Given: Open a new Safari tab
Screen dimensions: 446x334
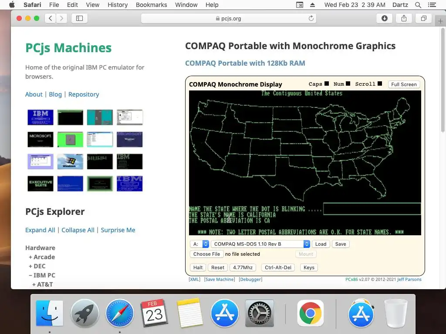Looking at the screenshot, I should [x=440, y=21].
